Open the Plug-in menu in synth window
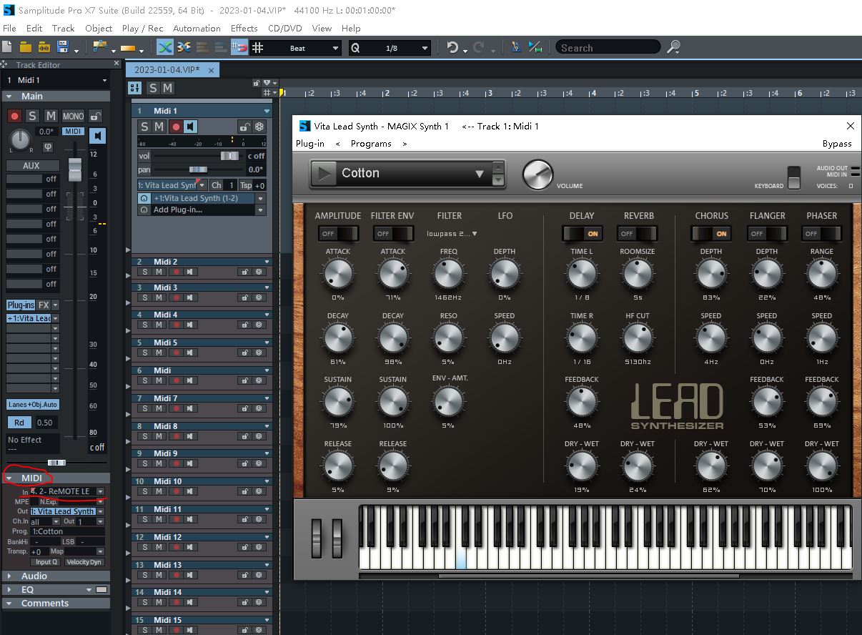This screenshot has height=635, width=862. 309,143
